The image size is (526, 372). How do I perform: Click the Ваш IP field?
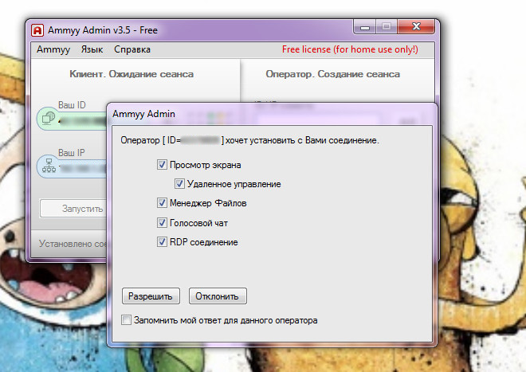[72, 166]
